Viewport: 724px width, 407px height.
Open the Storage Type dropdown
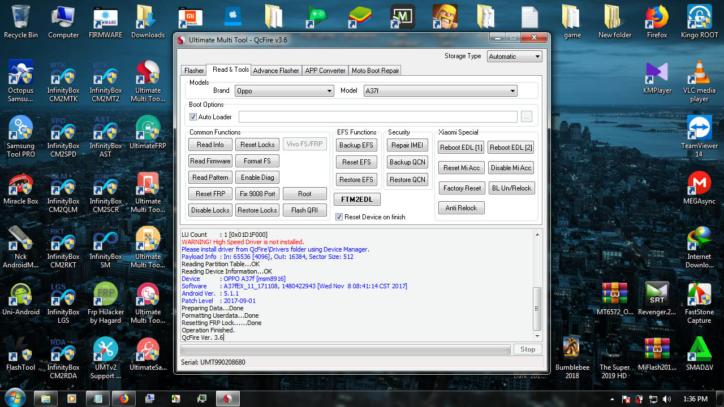tap(514, 57)
